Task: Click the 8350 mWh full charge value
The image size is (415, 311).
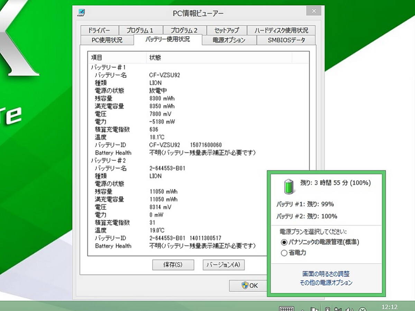Action: pos(162,106)
